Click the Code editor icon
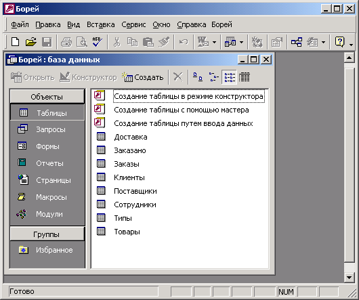359x300 pixels. (257, 42)
